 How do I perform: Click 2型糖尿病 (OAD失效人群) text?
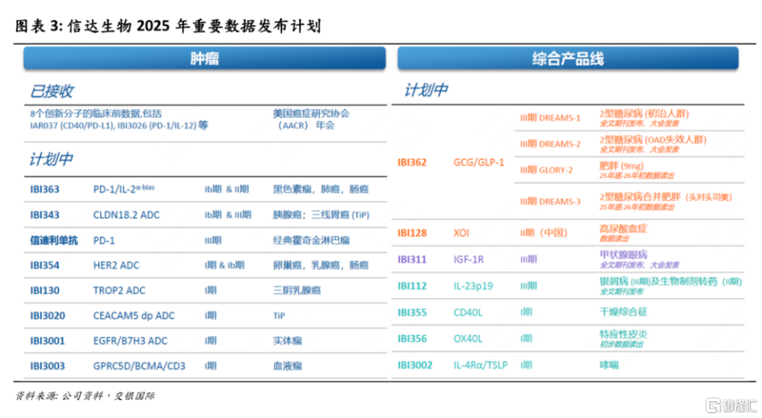(x=653, y=140)
